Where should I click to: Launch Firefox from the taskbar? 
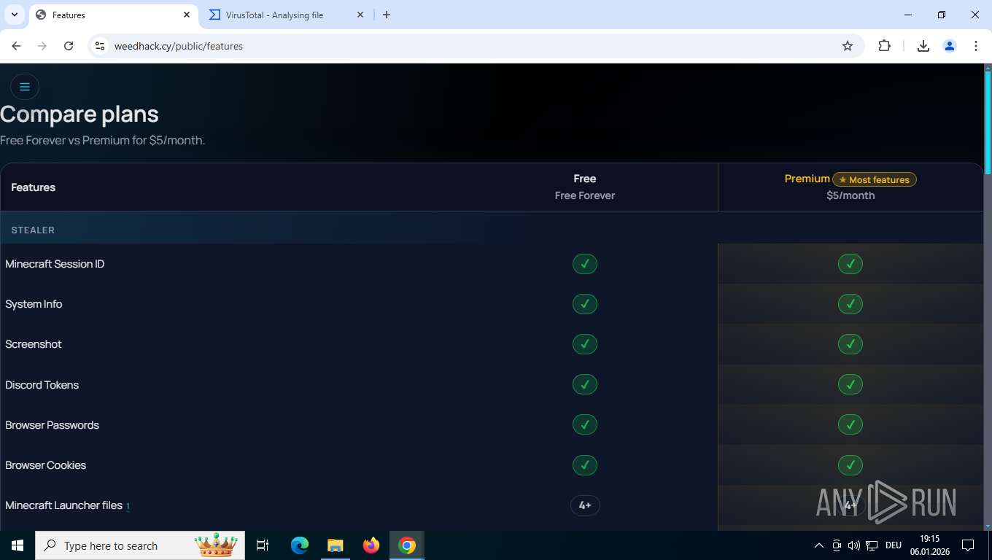[371, 545]
